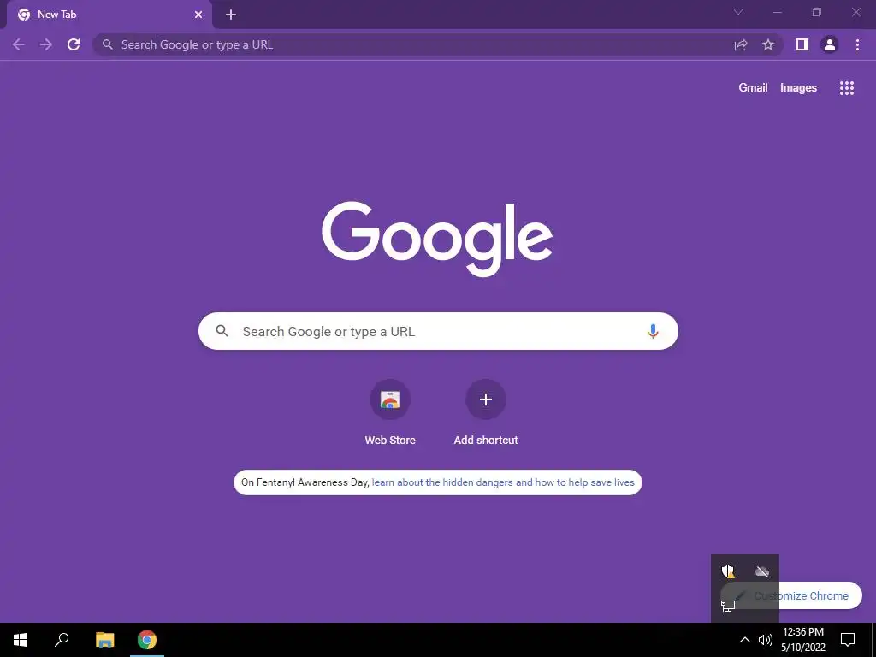Image resolution: width=876 pixels, height=657 pixels.
Task: Close the New Tab tab
Action: [198, 15]
